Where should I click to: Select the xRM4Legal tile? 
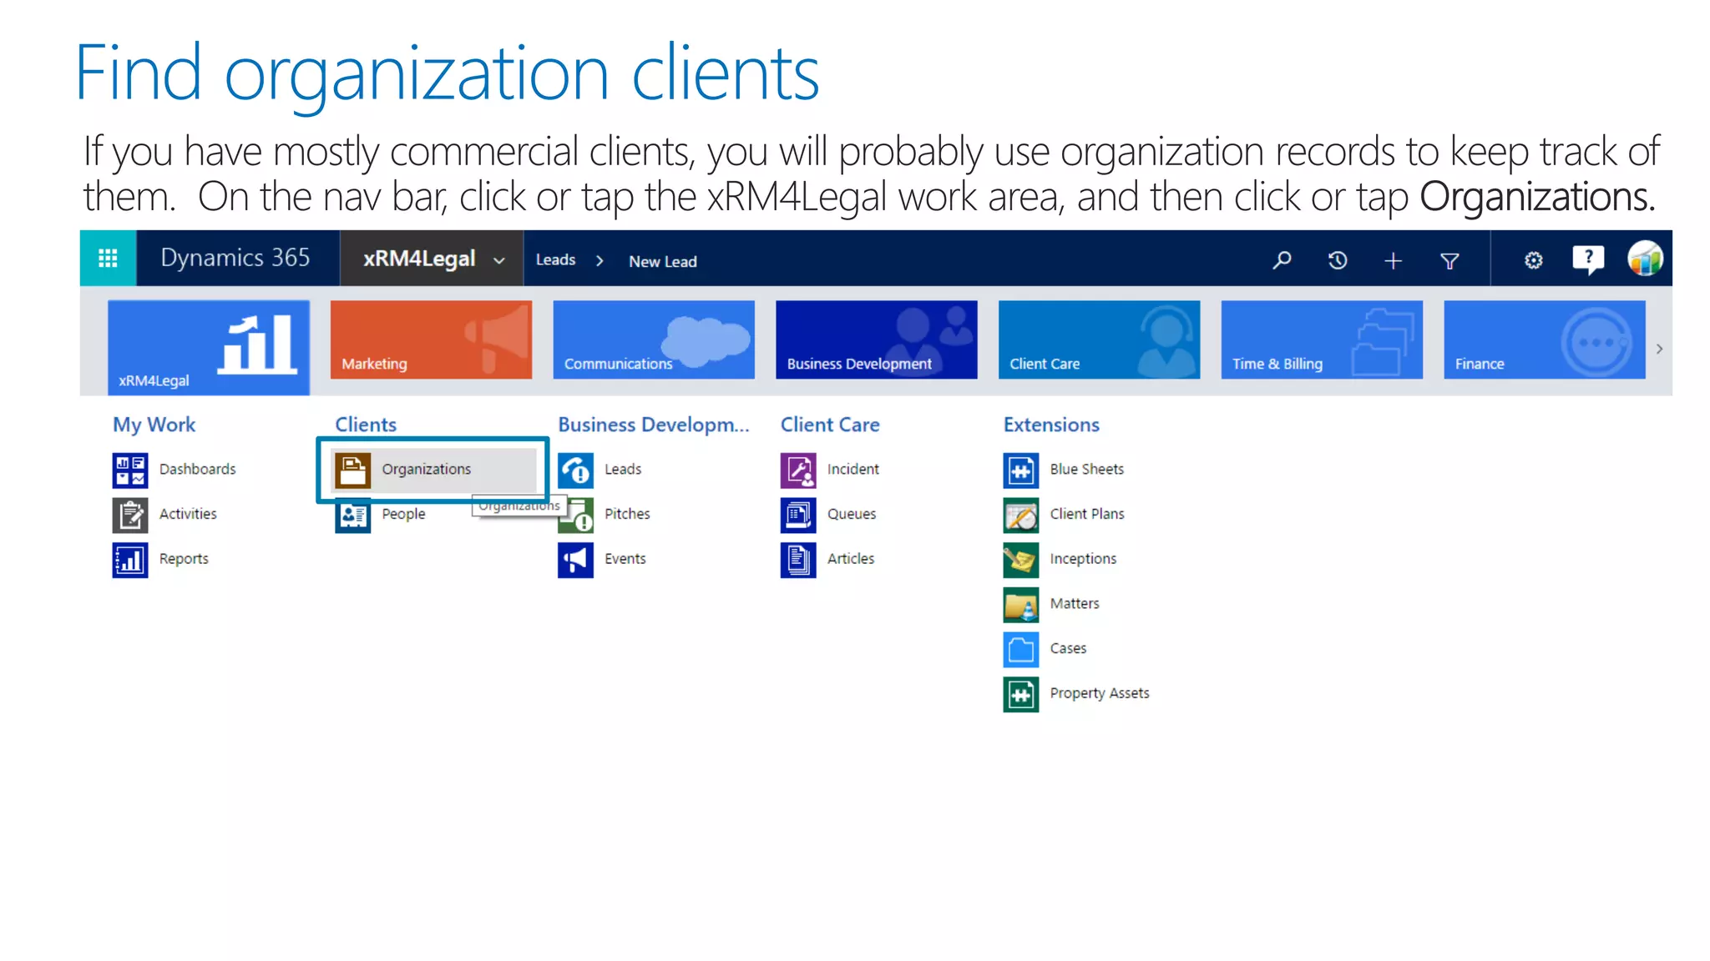tap(209, 348)
